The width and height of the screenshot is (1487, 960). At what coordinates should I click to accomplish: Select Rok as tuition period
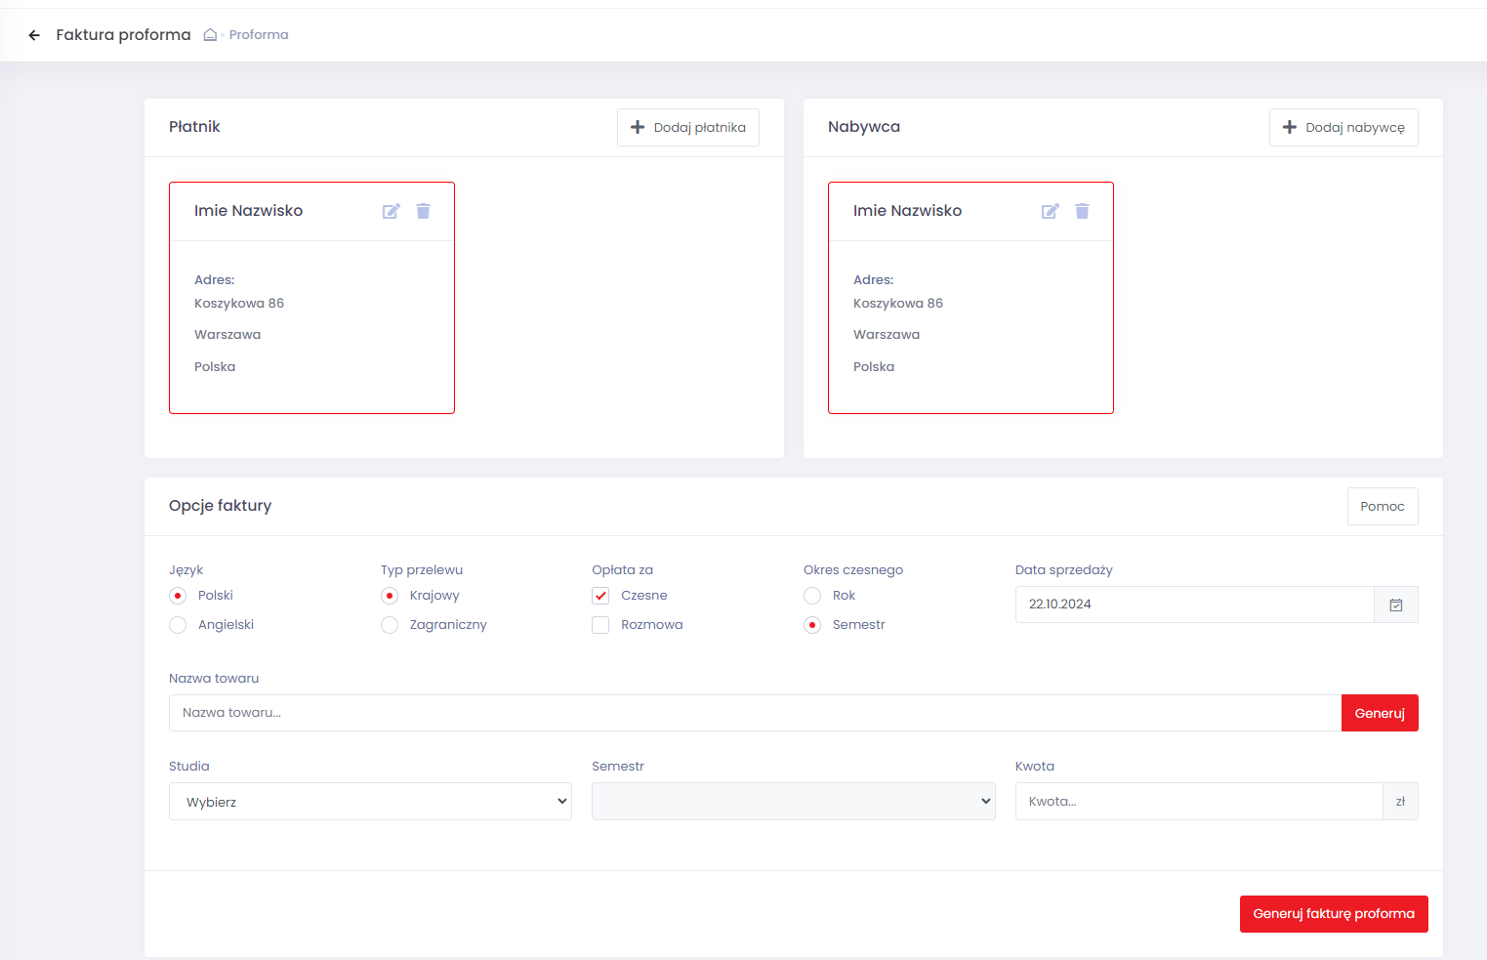click(812, 596)
